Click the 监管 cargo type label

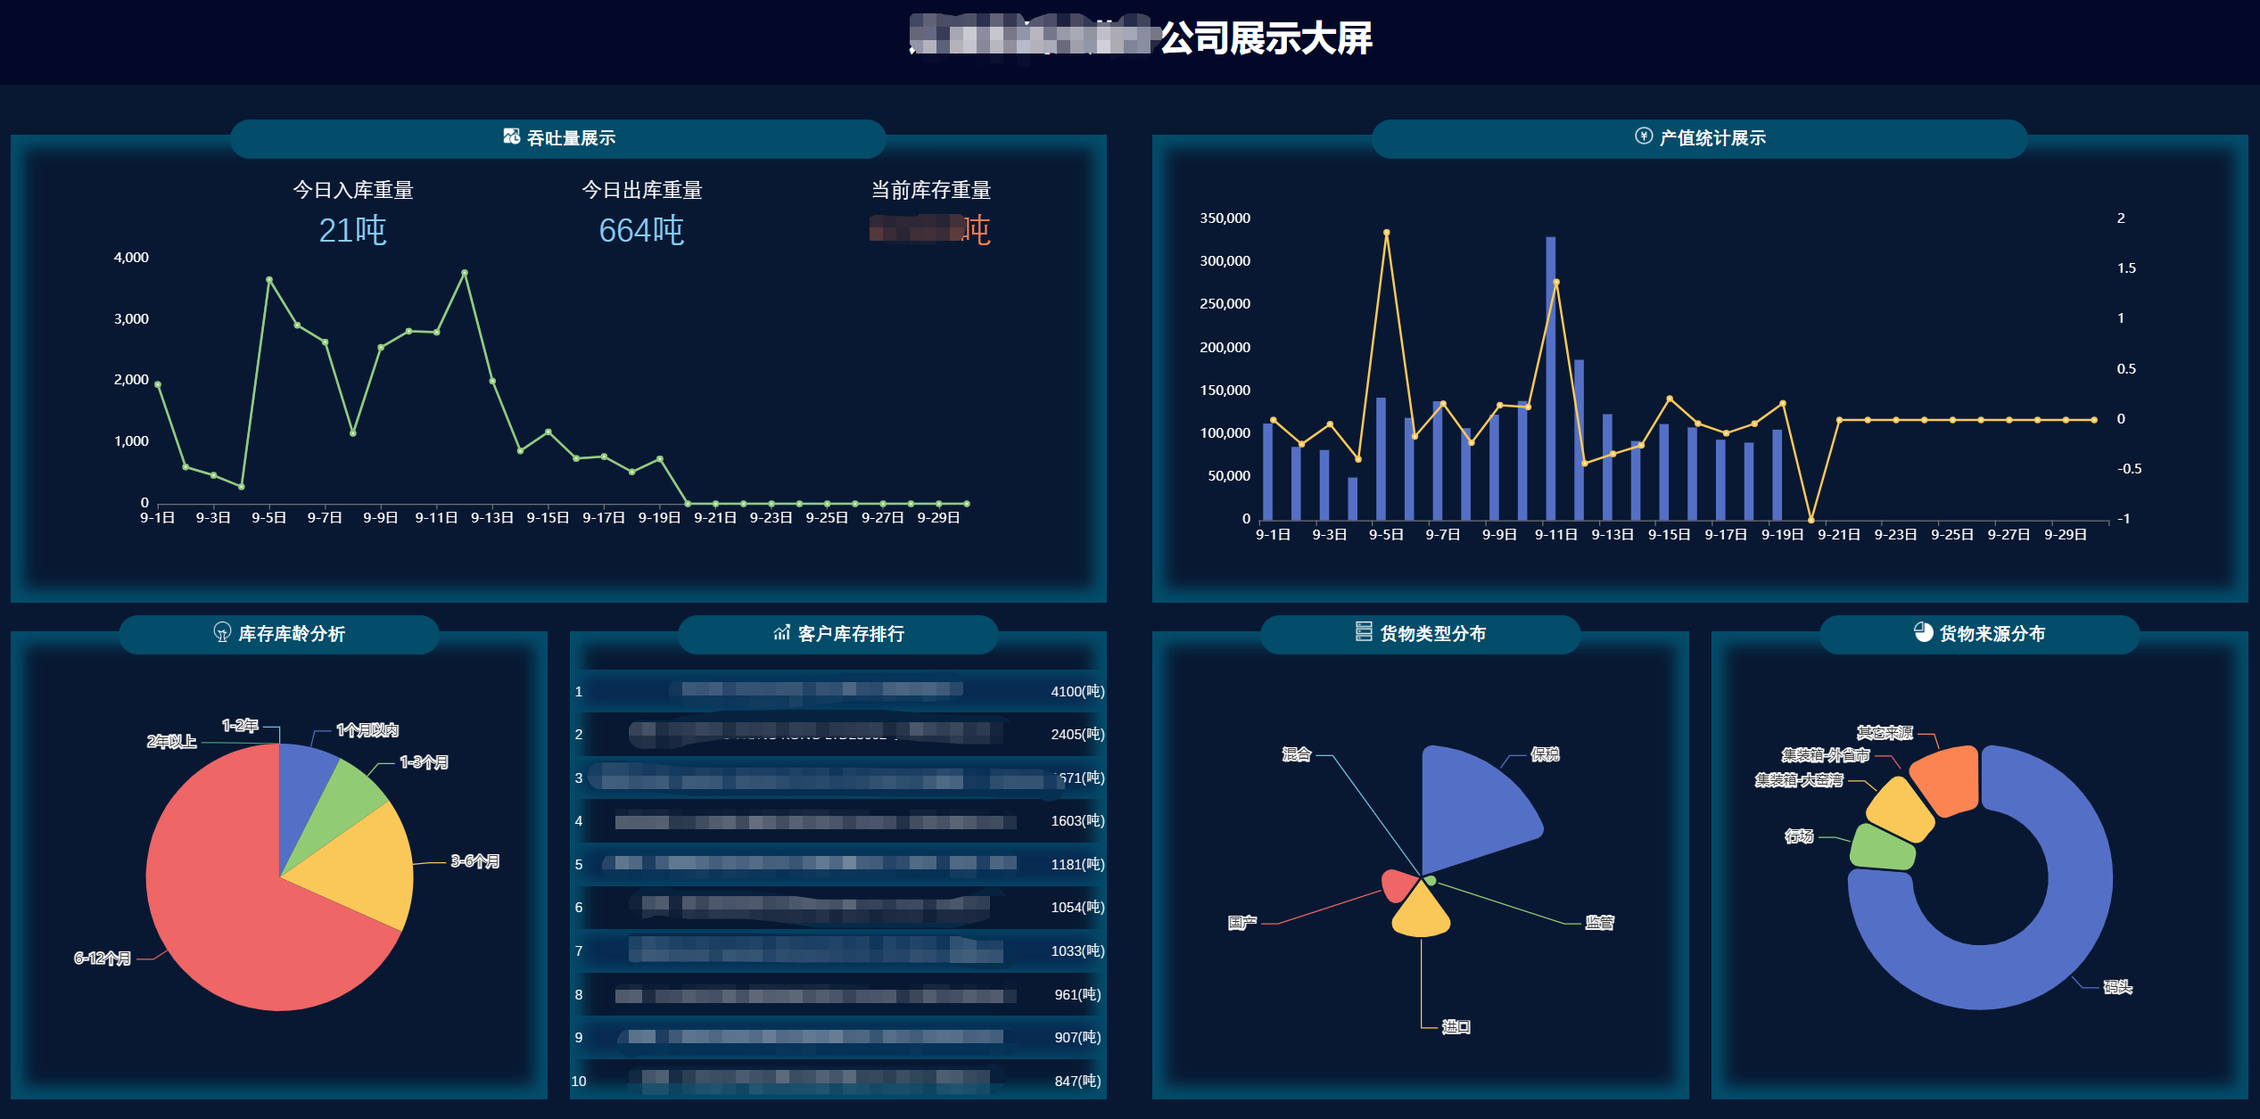1600,923
